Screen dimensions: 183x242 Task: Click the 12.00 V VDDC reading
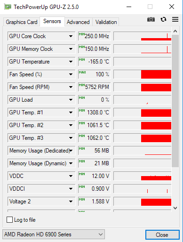click(x=95, y=176)
